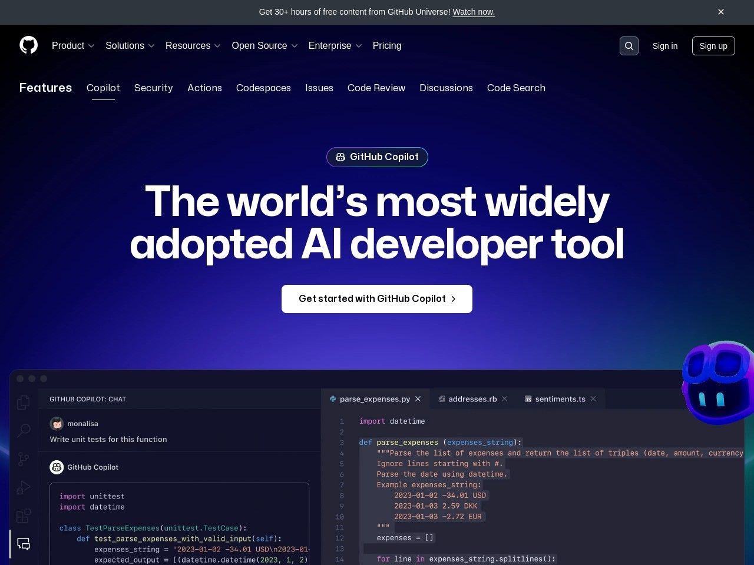
Task: Click the GitHub Copilot pill badge
Action: click(x=377, y=157)
